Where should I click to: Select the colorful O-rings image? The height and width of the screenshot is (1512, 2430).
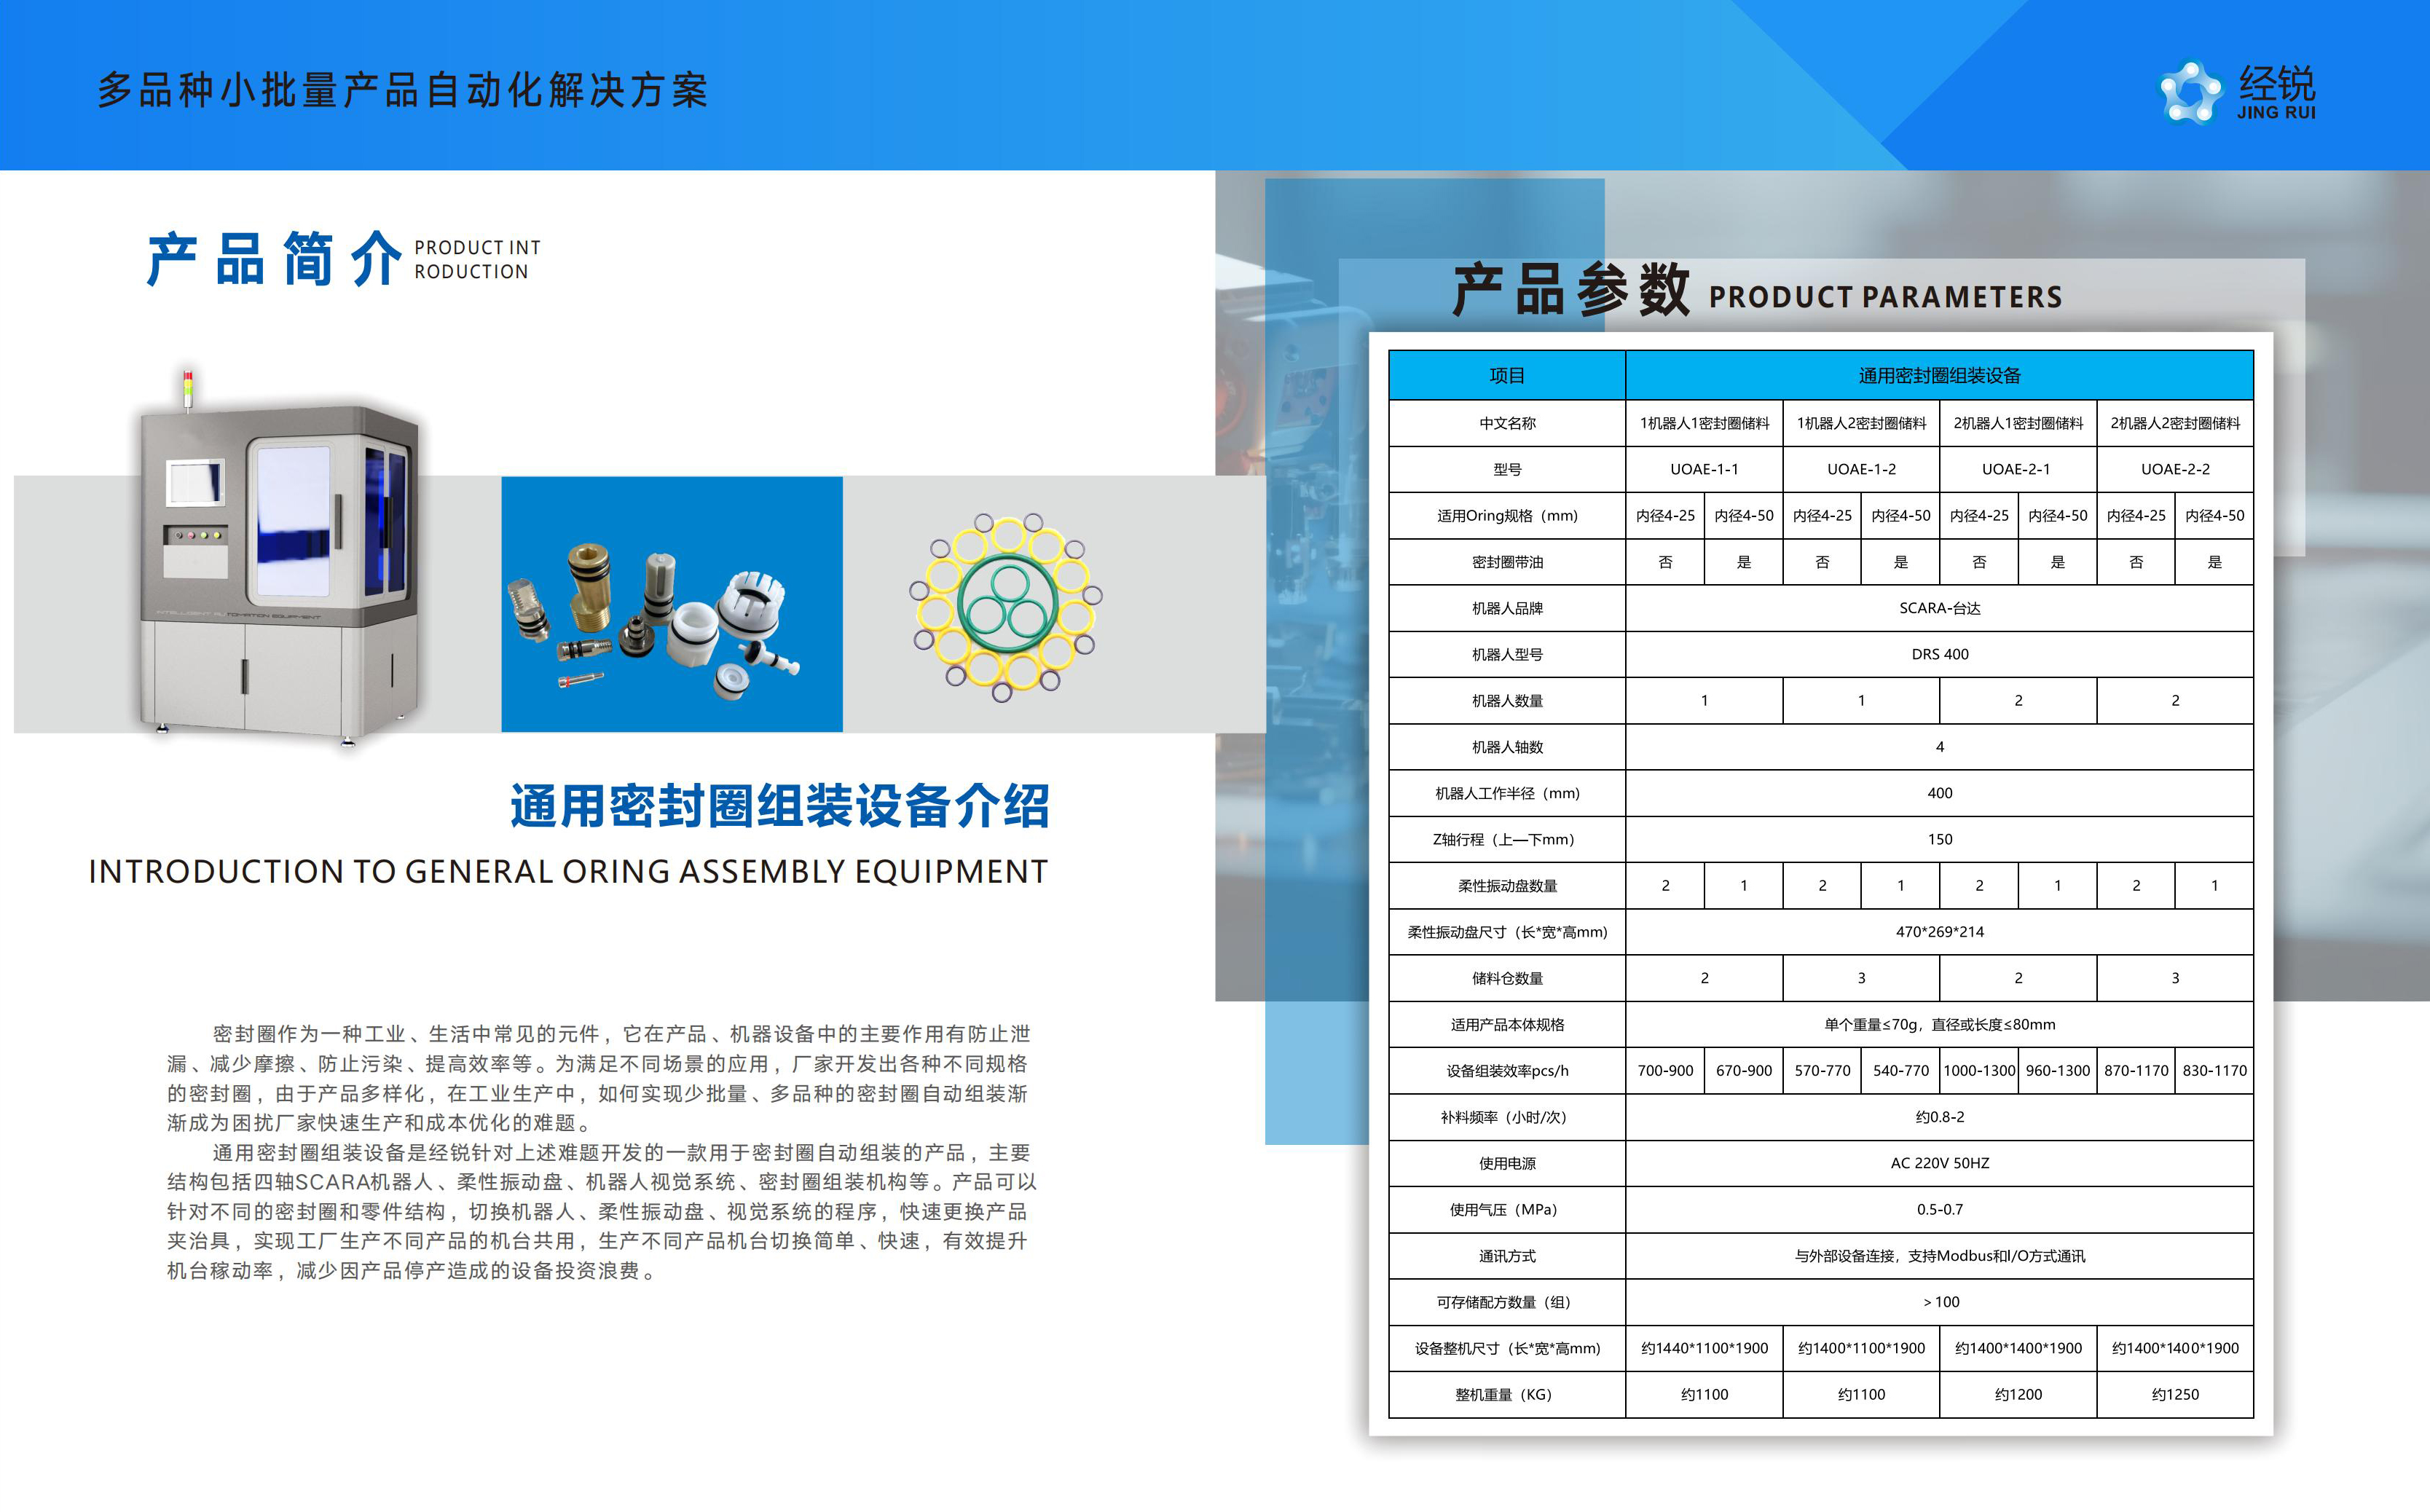pyautogui.click(x=1006, y=607)
